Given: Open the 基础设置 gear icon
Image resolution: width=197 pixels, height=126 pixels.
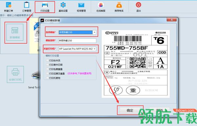Looking at the screenshot, I should pyautogui.click(x=63, y=7).
